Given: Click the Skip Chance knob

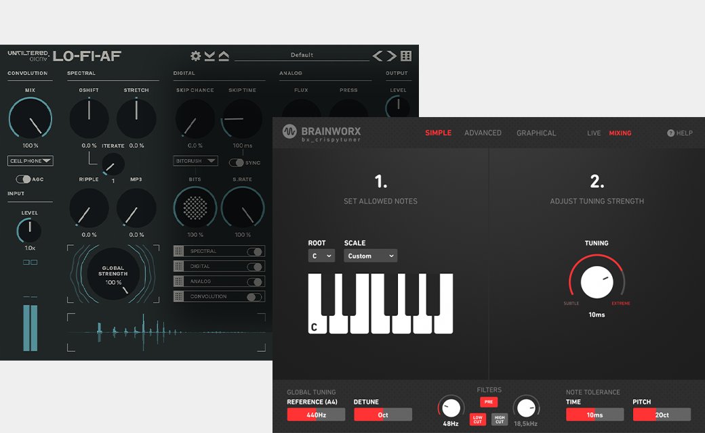Looking at the screenshot, I should pos(195,118).
